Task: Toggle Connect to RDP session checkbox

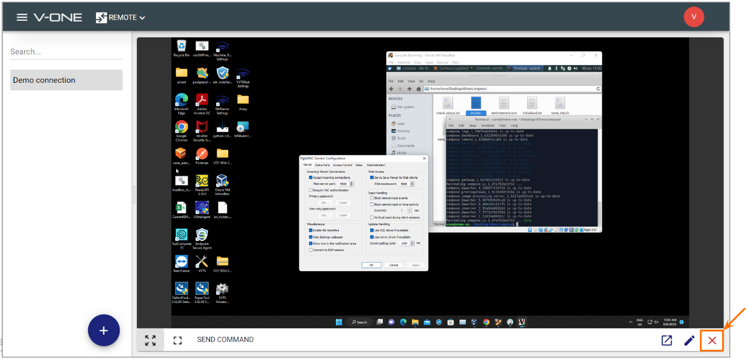Action: pyautogui.click(x=311, y=250)
